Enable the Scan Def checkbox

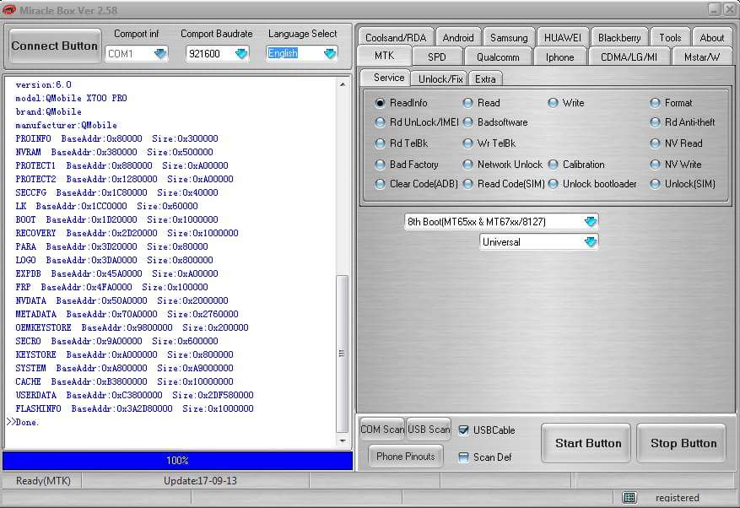(464, 457)
